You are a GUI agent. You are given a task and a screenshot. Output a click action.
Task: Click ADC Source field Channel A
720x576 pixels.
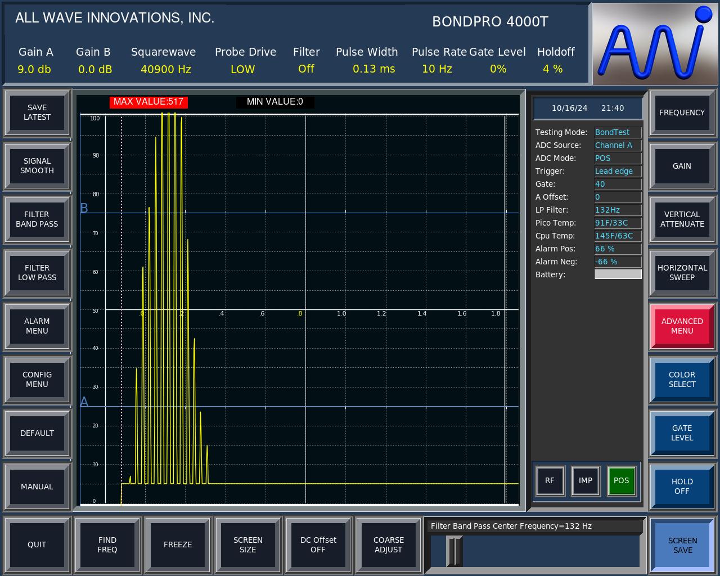click(618, 145)
